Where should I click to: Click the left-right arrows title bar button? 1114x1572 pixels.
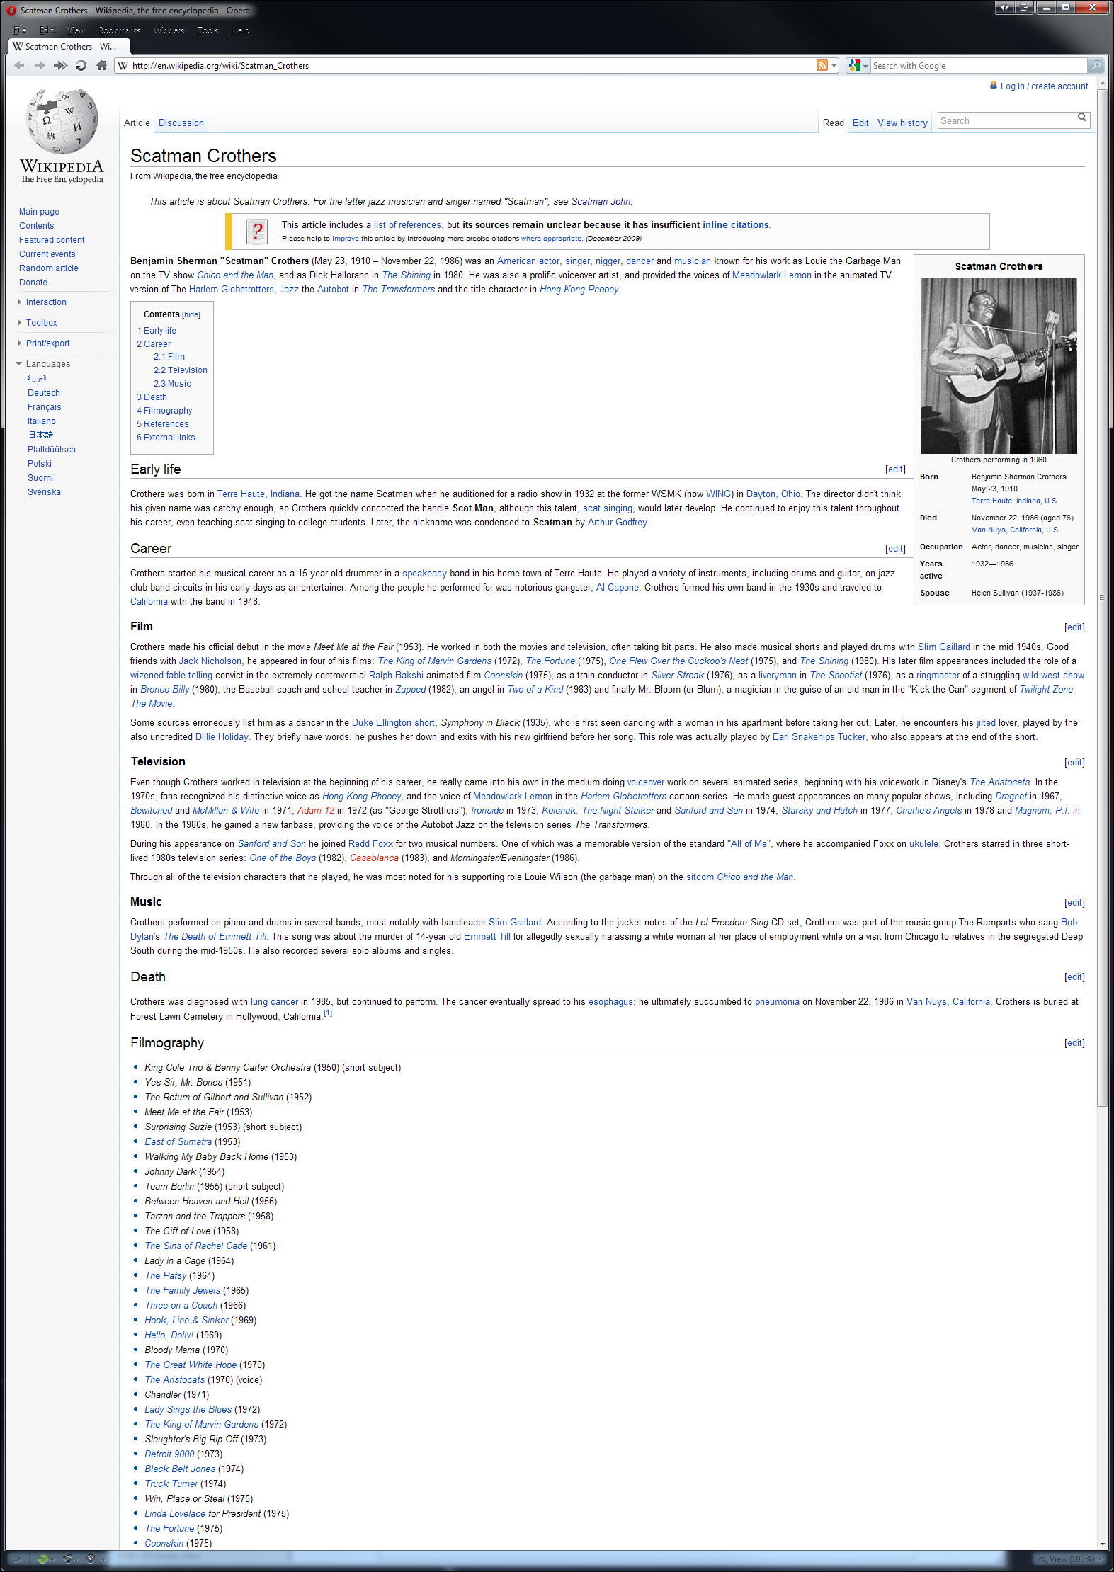[x=1004, y=8]
